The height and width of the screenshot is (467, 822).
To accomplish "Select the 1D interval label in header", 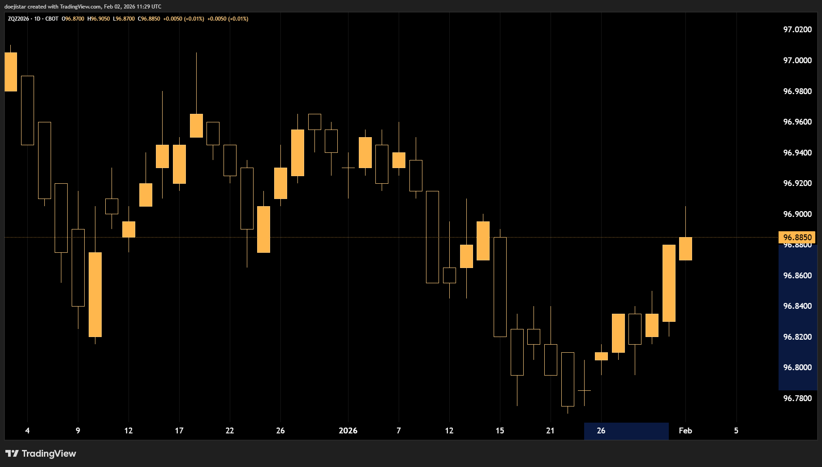I will 37,19.
